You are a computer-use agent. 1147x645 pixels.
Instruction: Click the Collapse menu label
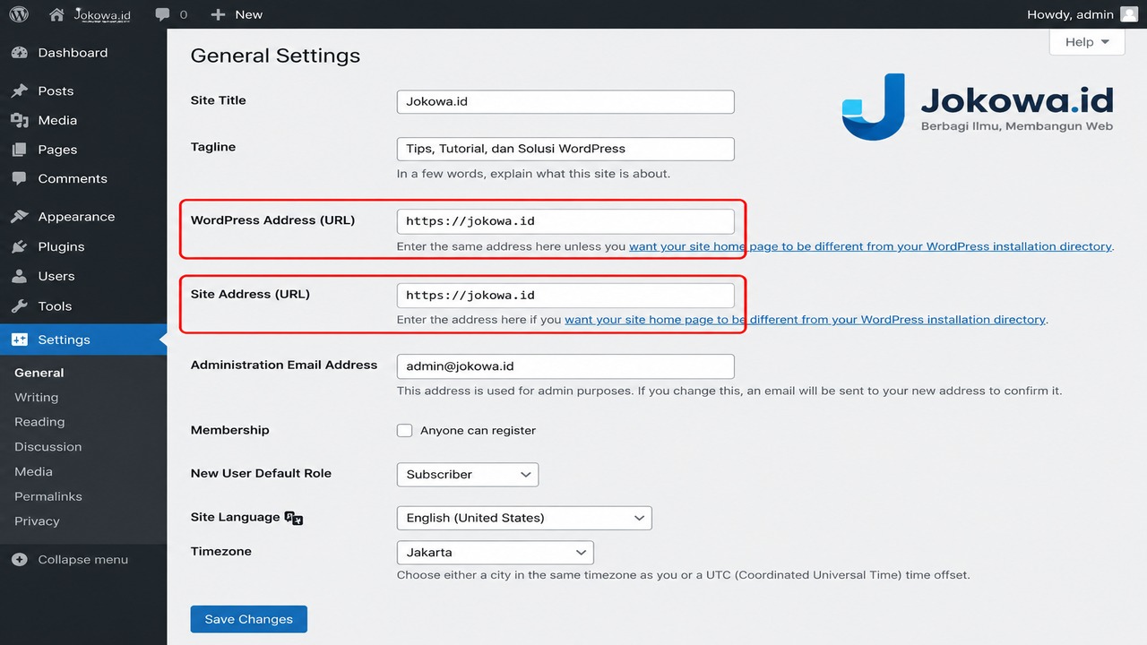point(83,560)
